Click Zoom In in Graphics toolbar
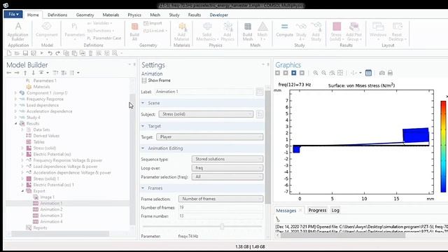 click(x=316, y=73)
